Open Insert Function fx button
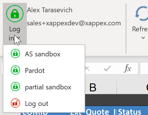 127,68
